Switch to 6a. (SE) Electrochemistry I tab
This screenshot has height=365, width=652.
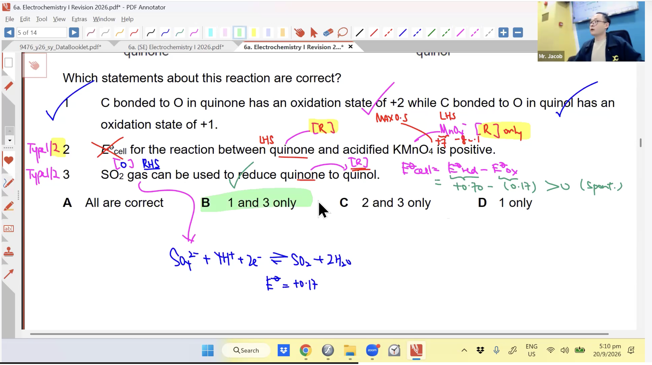[x=176, y=47]
